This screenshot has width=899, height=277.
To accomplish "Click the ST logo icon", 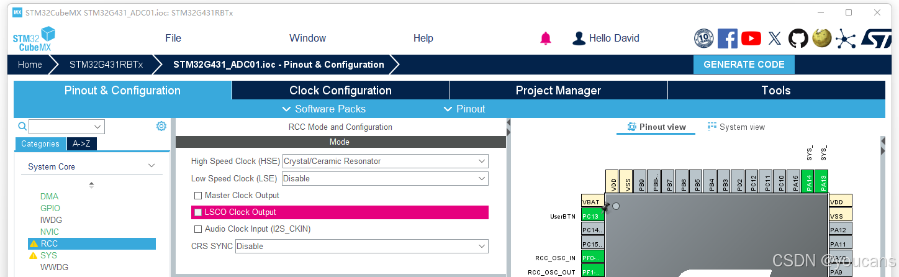I will point(876,39).
